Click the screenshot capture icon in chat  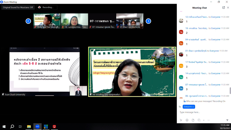[199, 120]
